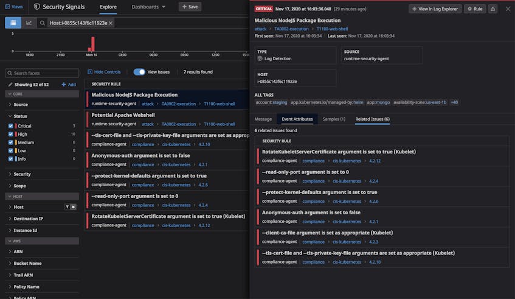Select the Explore tab

(108, 7)
